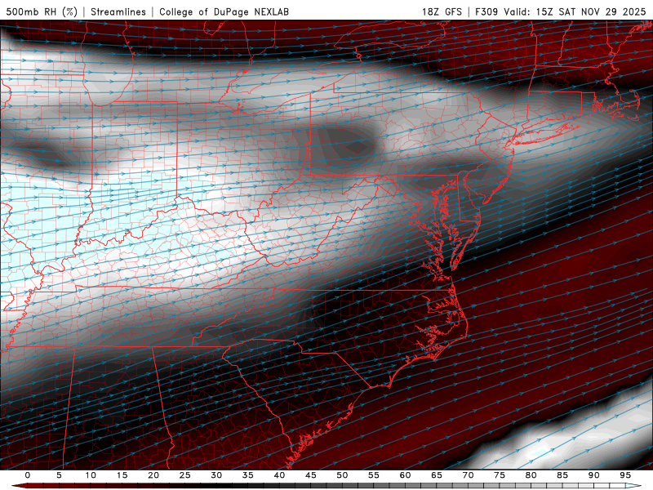
Task: Click the "40" legend tick label
Action: (279, 475)
